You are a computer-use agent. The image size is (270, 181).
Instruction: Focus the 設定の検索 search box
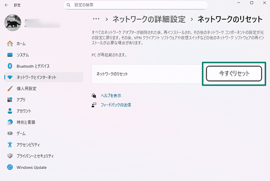pos(135,5)
